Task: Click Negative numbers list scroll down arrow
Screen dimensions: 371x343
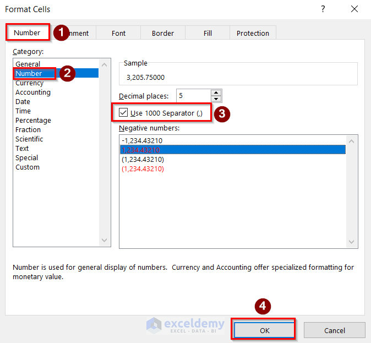Action: coord(351,242)
